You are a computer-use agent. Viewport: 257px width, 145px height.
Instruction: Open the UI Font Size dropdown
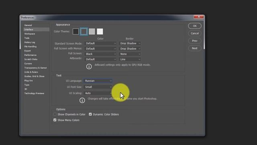pyautogui.click(x=98, y=87)
